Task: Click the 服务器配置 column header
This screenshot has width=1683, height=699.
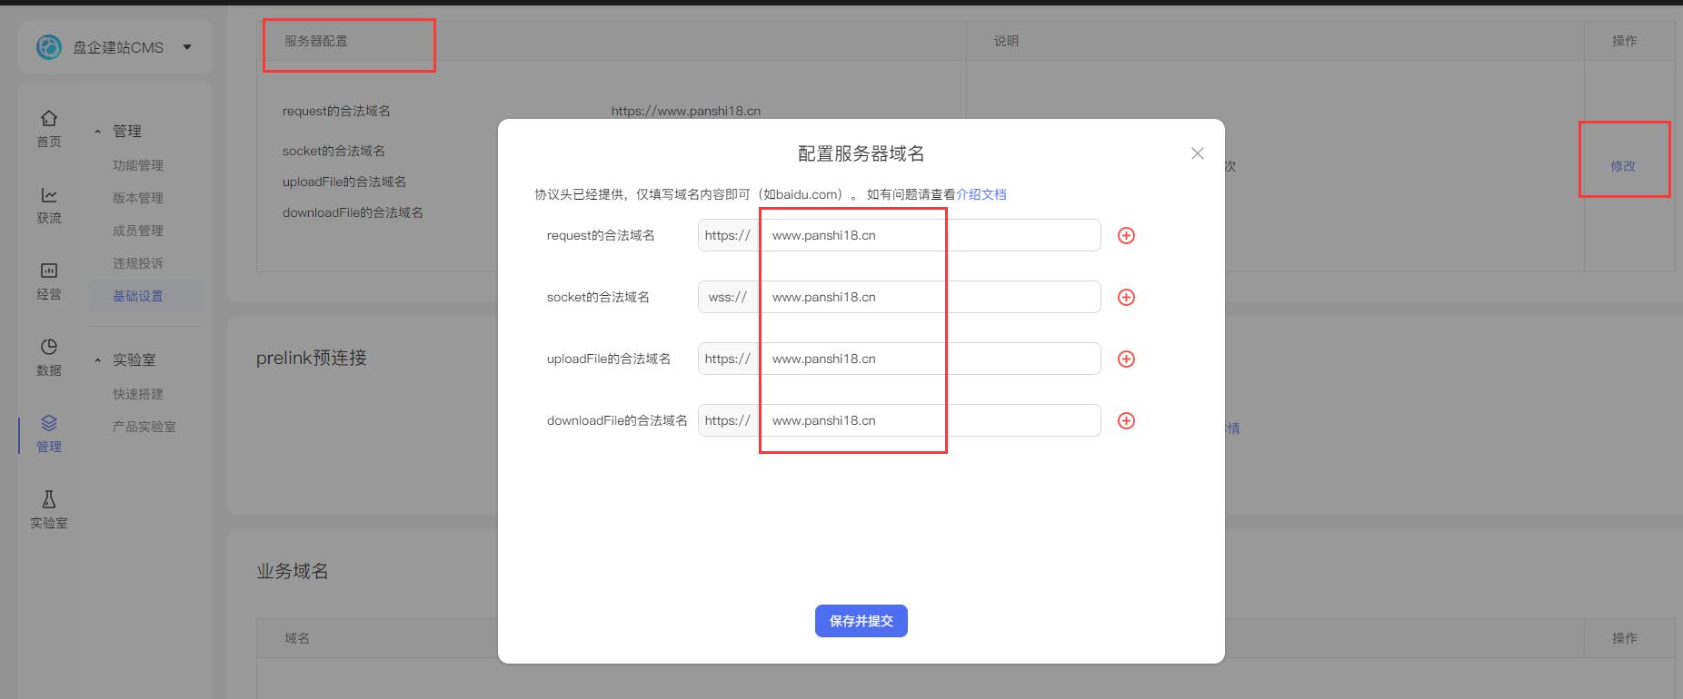Action: click(x=316, y=41)
